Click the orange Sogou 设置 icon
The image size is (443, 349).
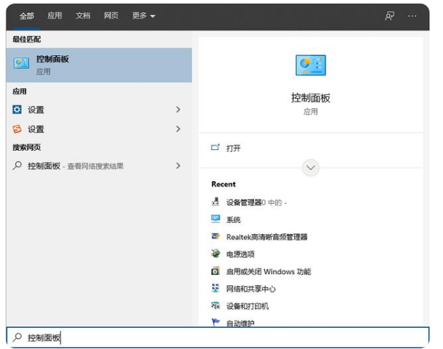[18, 129]
